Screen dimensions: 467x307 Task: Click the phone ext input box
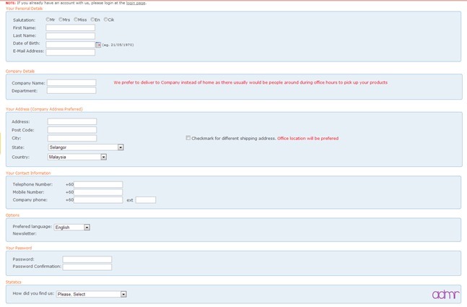click(146, 200)
